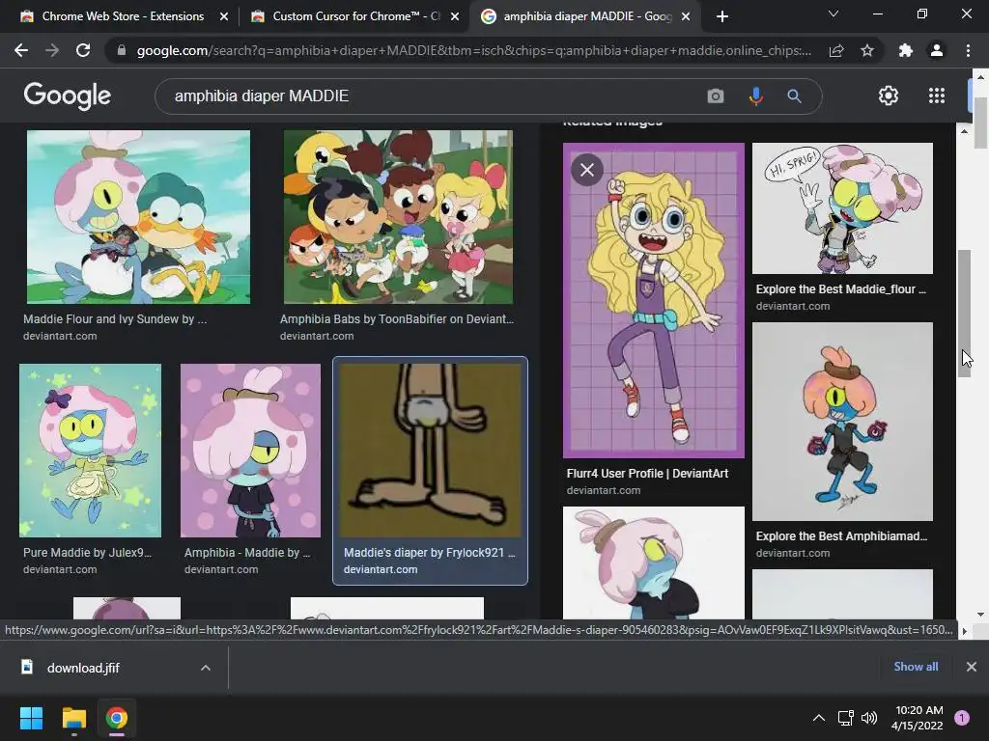Viewport: 989px width, 741px height.
Task: Close the Custom Cursor for Chrome tab
Action: [455, 16]
